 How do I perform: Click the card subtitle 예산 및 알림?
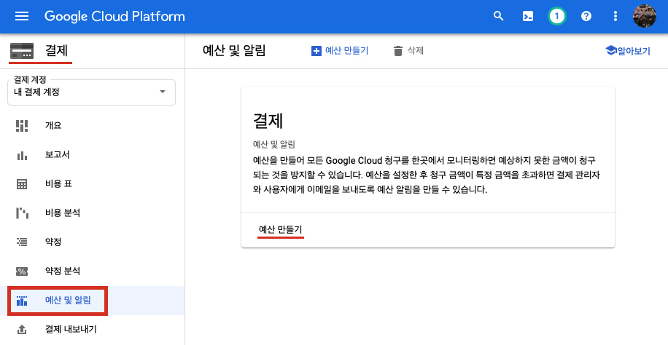pos(274,145)
